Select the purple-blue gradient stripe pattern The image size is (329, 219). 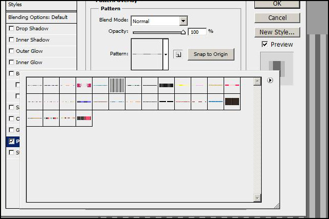click(x=84, y=102)
